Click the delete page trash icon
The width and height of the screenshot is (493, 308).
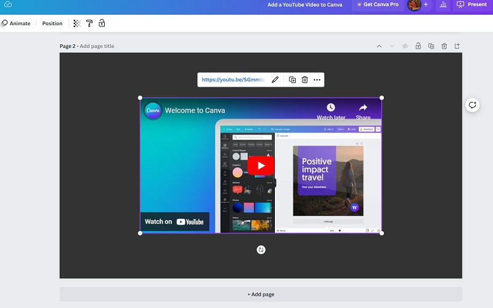coord(444,46)
